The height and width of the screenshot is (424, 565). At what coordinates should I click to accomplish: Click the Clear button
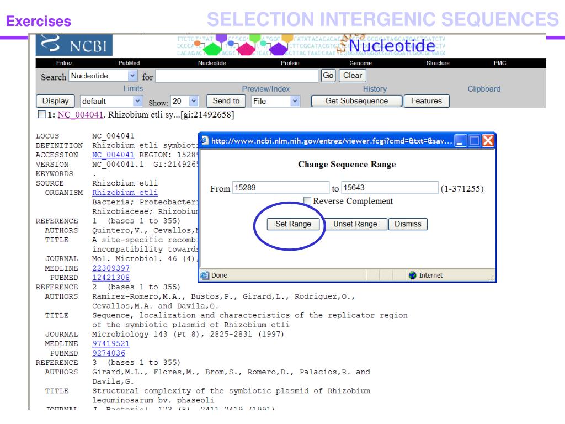[x=353, y=75]
